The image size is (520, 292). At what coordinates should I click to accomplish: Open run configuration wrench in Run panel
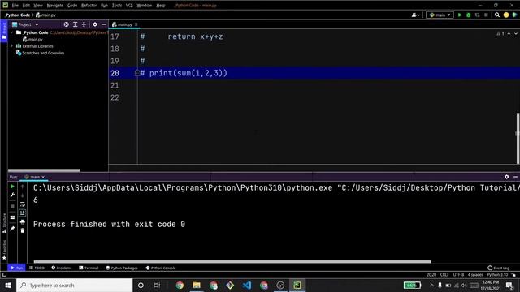coord(13,195)
